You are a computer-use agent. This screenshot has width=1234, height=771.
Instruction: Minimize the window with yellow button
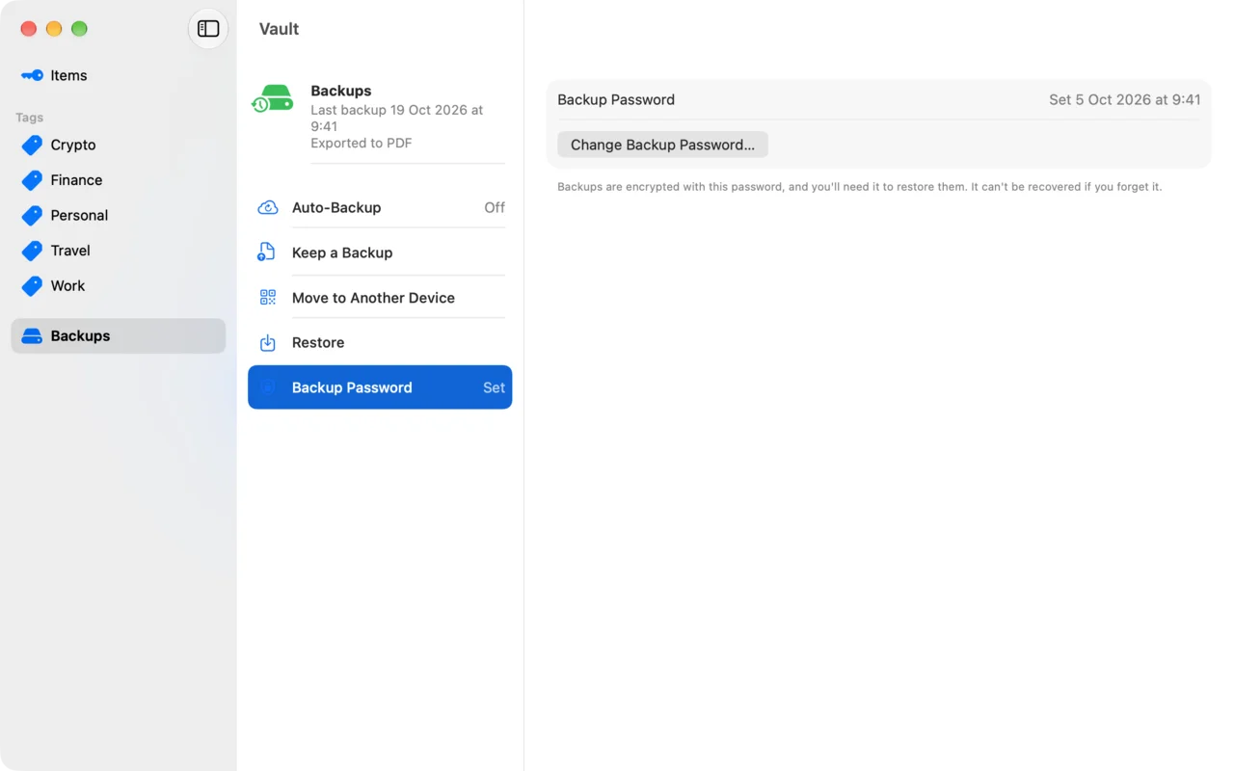click(x=54, y=29)
